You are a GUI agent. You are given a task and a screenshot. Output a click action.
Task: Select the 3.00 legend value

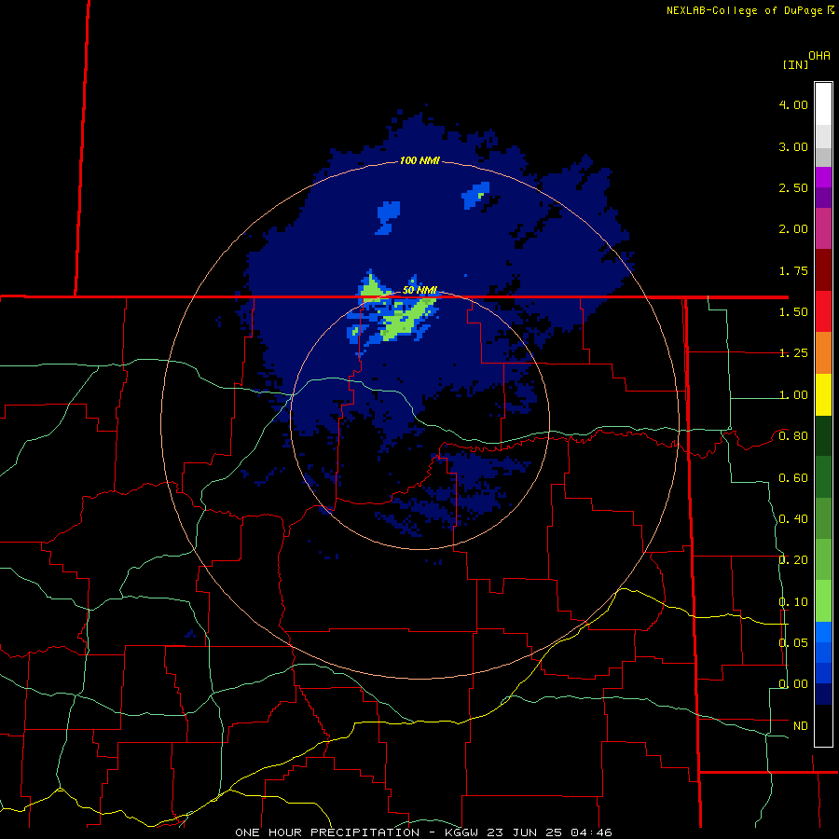click(x=793, y=146)
